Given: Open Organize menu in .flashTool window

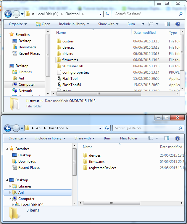Looking at the screenshot, I should tap(17, 138).
